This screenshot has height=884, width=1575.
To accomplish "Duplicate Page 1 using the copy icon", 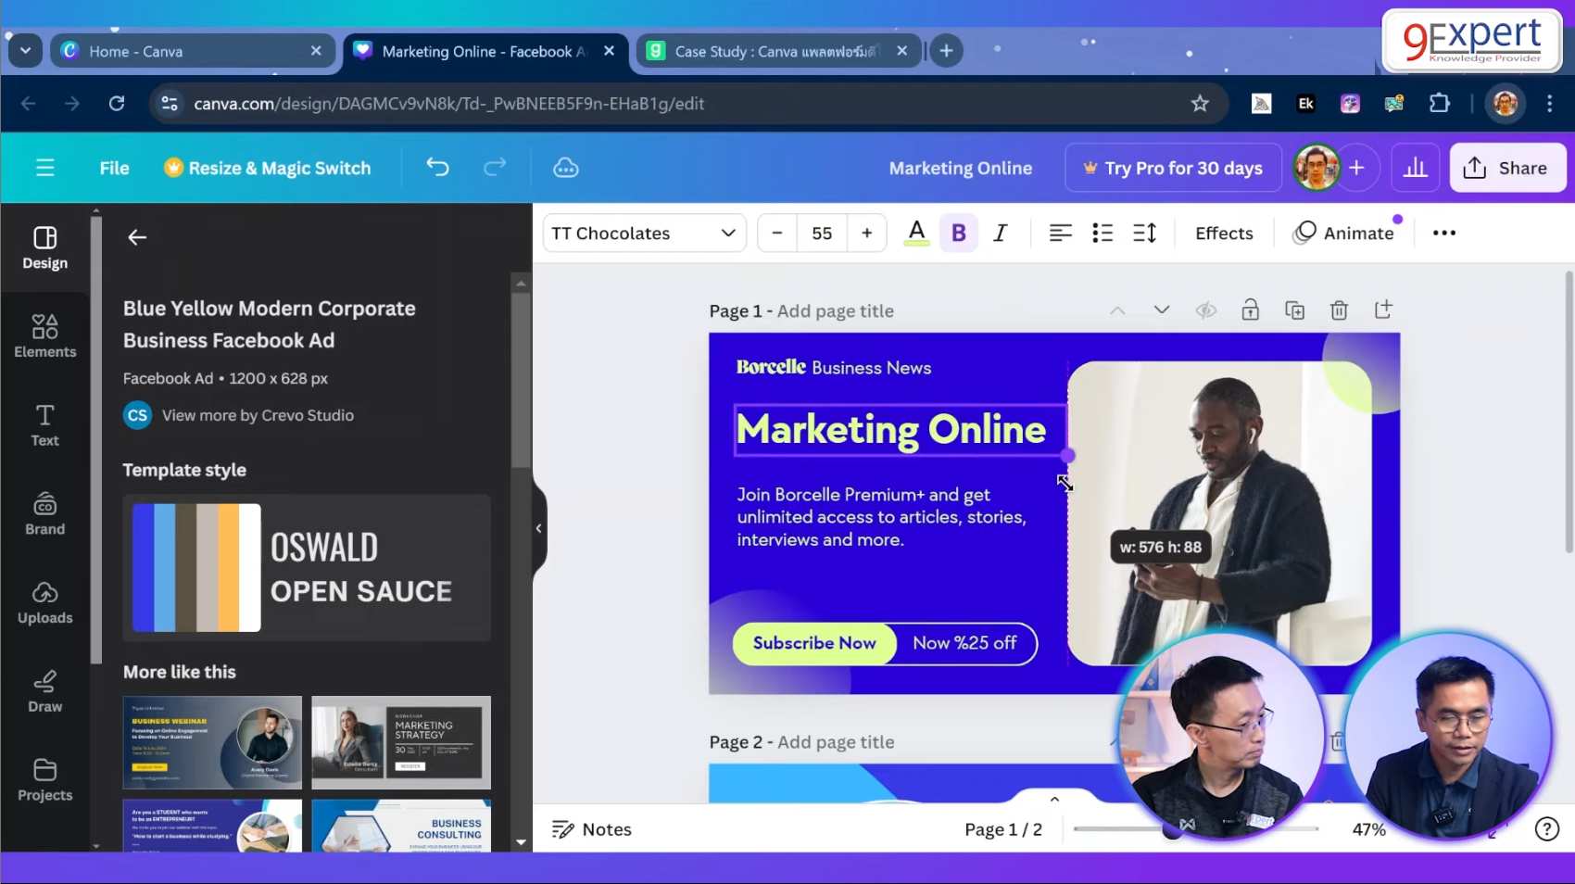I will 1294,309.
